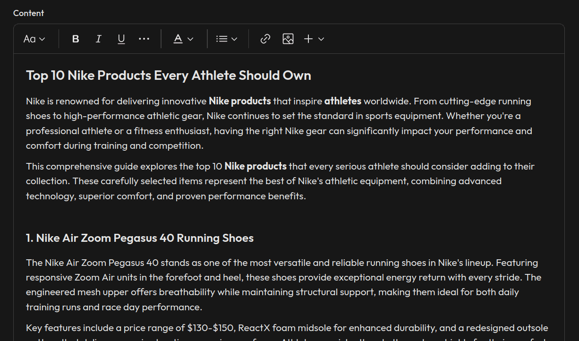The width and height of the screenshot is (579, 341).
Task: Click the insert link icon
Action: point(265,39)
